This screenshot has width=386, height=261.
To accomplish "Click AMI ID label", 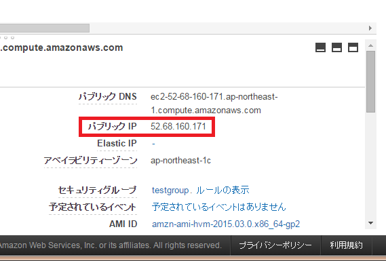I will coord(123,224).
